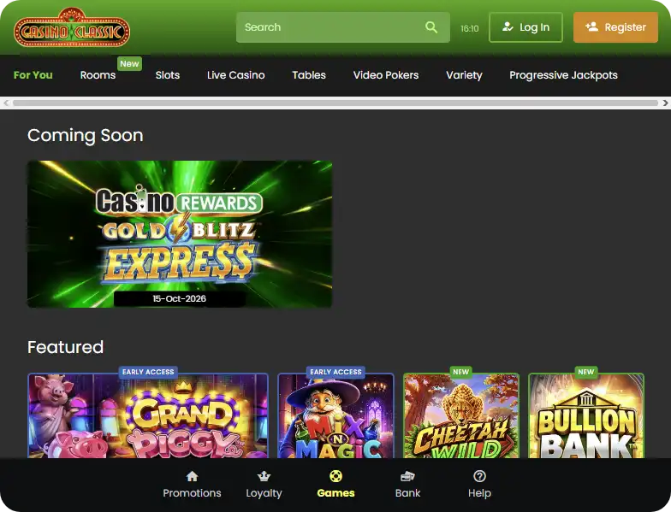The image size is (671, 512).
Task: Open the Video Pokers tab
Action: tap(386, 75)
